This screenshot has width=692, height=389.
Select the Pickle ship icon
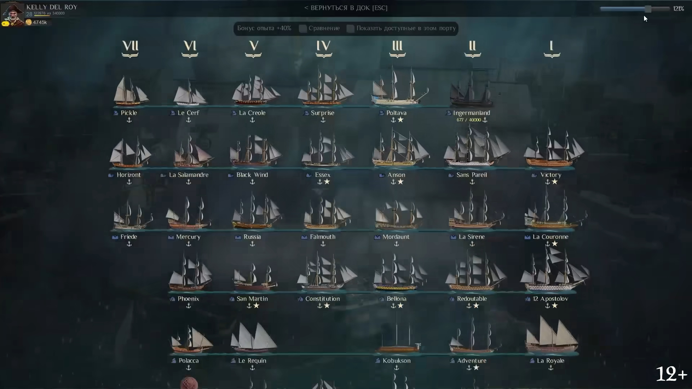pyautogui.click(x=130, y=90)
